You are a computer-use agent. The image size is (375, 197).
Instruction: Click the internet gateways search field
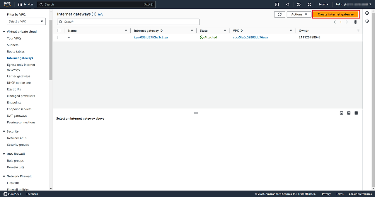(x=128, y=22)
